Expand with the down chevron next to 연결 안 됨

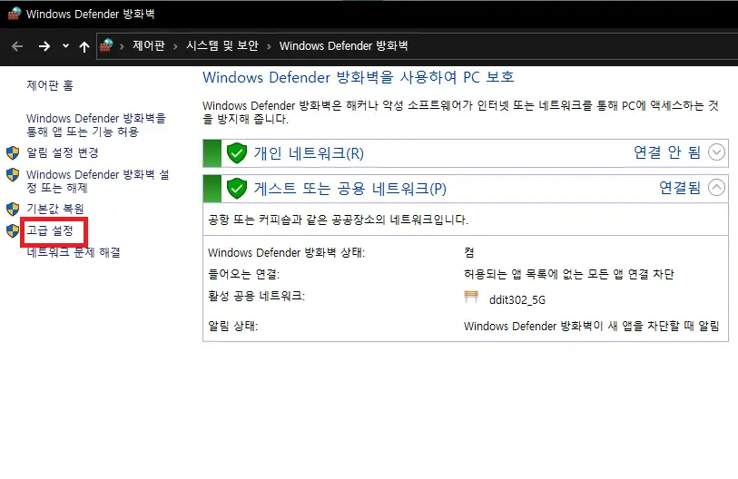pos(716,152)
